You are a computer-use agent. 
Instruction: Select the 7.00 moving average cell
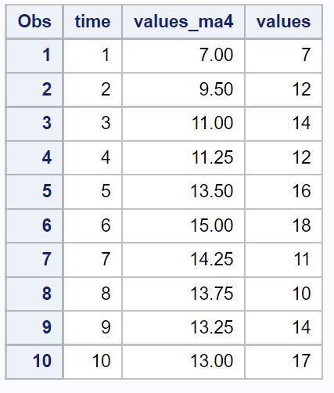point(183,56)
